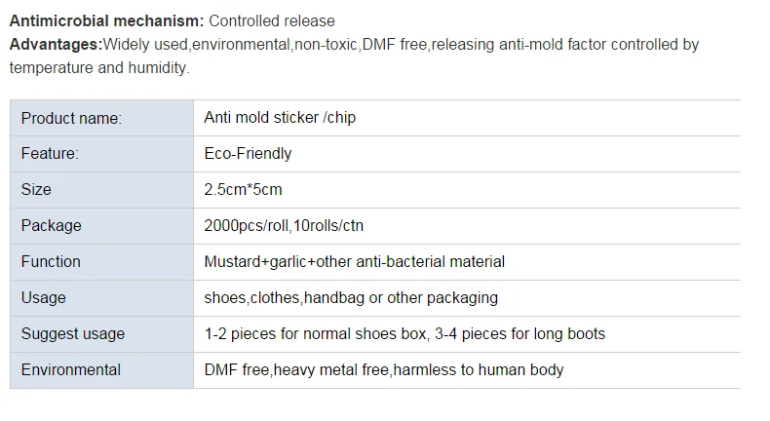Click the '2000pcs/roll,10rolls/ctn' package value
The height and width of the screenshot is (421, 770).
284,226
